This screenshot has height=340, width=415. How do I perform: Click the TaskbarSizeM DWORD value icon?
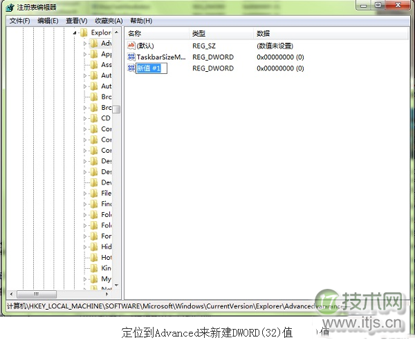pyautogui.click(x=131, y=57)
